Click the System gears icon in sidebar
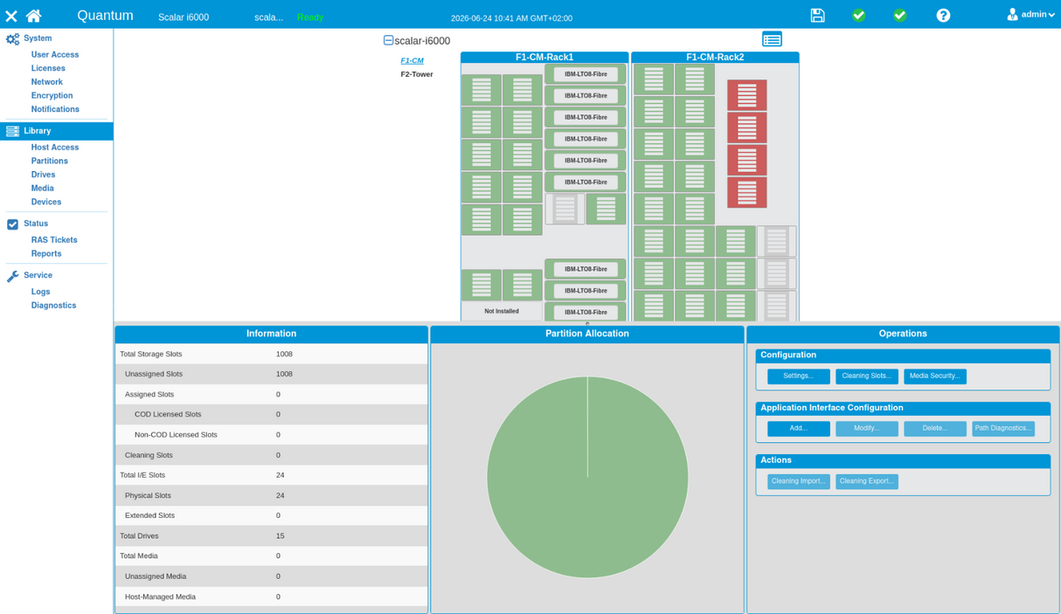 12,39
